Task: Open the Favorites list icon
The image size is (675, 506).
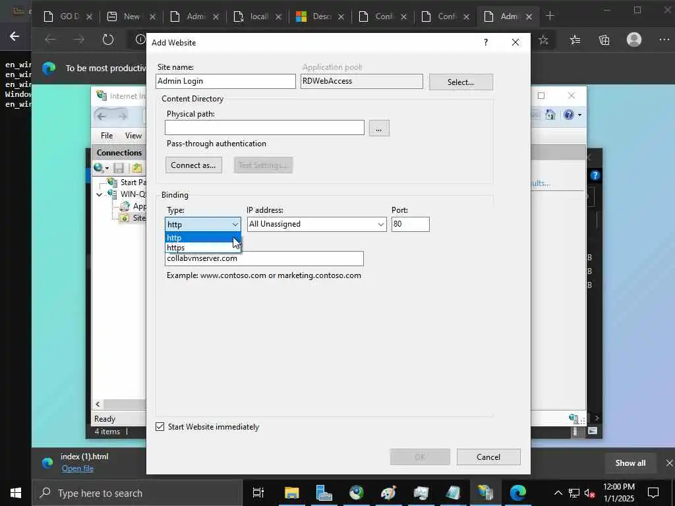Action: 575,40
